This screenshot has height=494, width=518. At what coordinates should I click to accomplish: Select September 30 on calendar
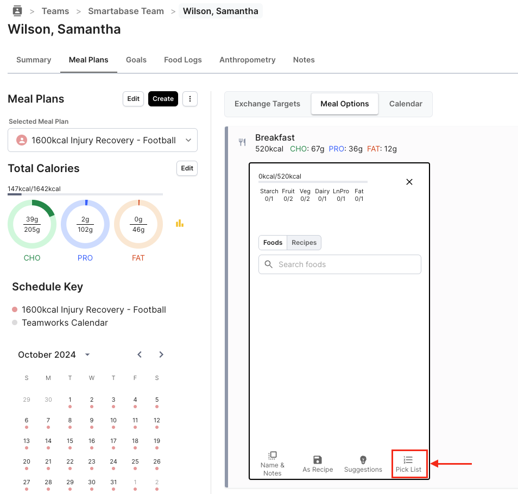pos(48,400)
